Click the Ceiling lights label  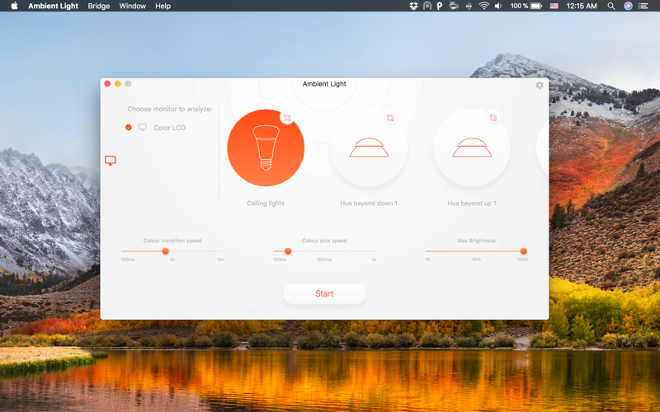point(266,204)
